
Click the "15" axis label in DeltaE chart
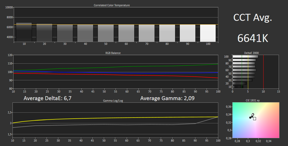click(x=278, y=92)
